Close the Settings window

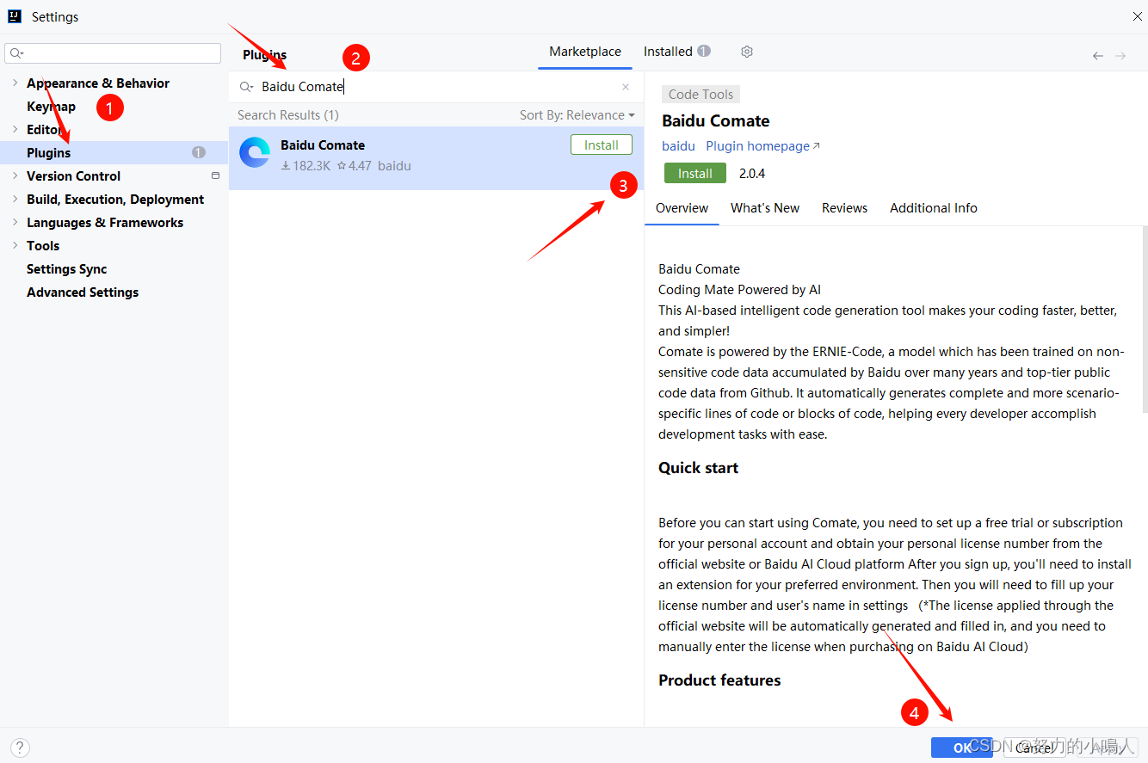[x=1137, y=16]
